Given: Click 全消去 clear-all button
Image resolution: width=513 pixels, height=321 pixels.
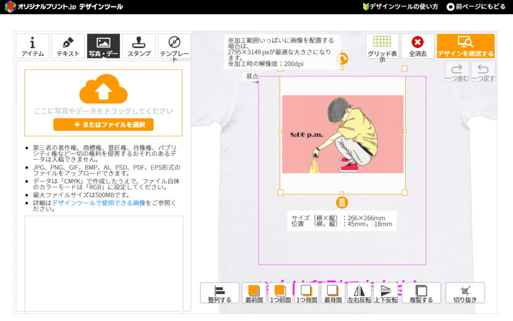Looking at the screenshot, I should pos(418,46).
